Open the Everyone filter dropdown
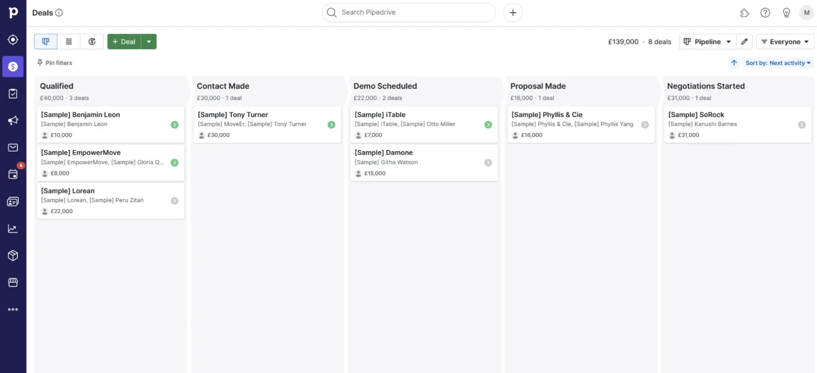This screenshot has height=373, width=817. click(x=785, y=41)
